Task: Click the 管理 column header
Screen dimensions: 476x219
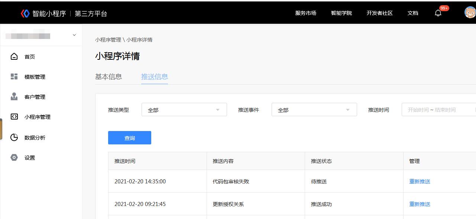Action: click(440, 161)
